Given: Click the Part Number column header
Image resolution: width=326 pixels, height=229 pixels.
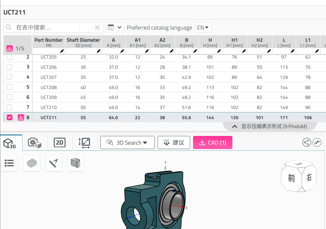Looking at the screenshot, I should [x=49, y=42].
